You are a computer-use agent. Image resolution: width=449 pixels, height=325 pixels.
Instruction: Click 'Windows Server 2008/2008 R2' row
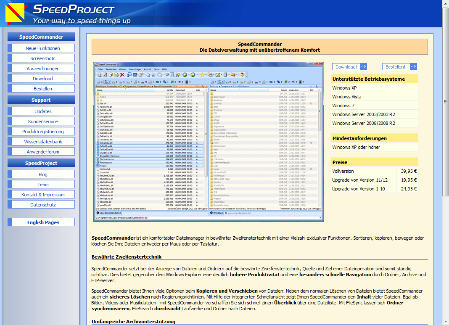tap(374, 124)
